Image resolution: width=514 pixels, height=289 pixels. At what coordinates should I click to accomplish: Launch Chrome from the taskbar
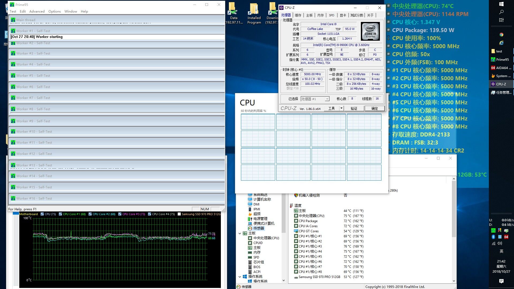pos(501,35)
